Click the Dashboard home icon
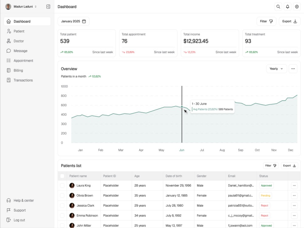The width and height of the screenshot is (304, 228). pyautogui.click(x=9, y=21)
